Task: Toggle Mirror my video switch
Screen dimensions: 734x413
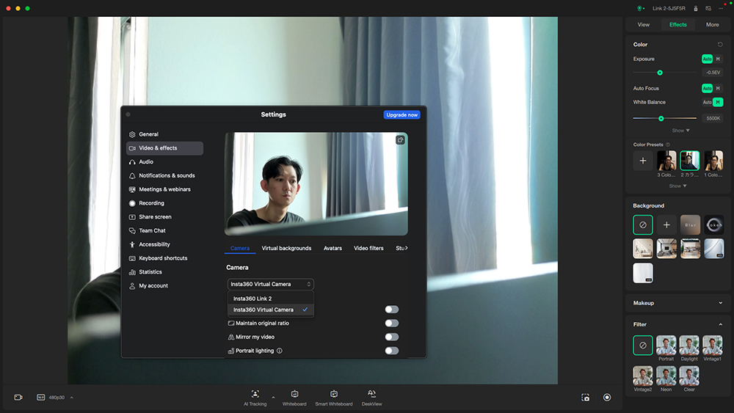Action: (391, 337)
